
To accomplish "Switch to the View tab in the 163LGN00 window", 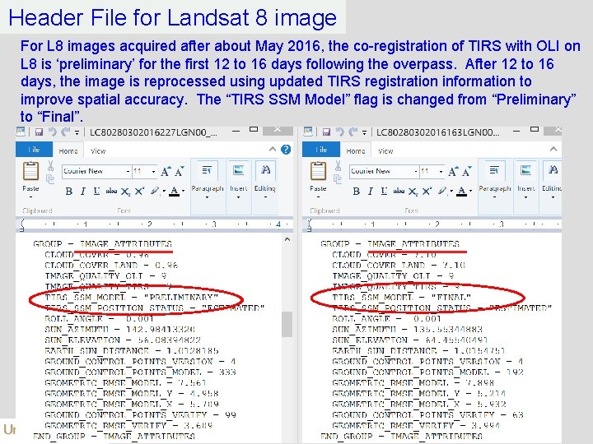I will pos(385,151).
